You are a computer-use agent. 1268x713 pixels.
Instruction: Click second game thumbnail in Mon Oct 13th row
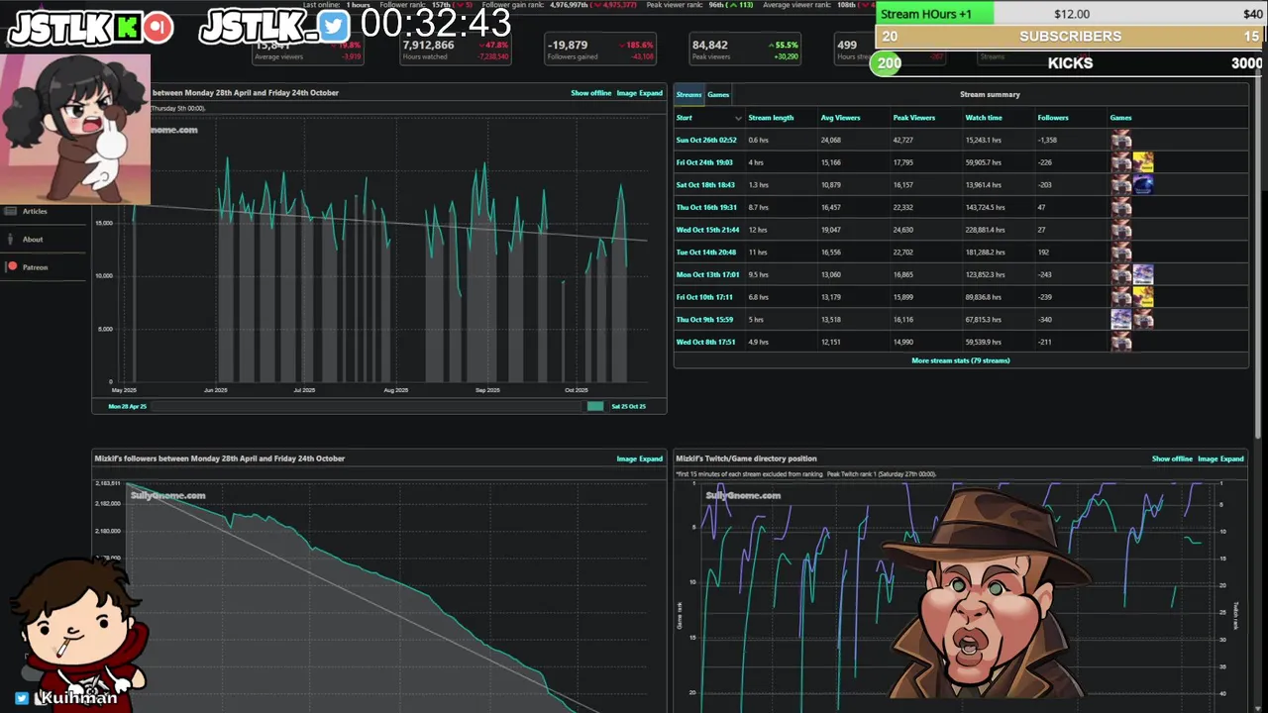coord(1143,274)
